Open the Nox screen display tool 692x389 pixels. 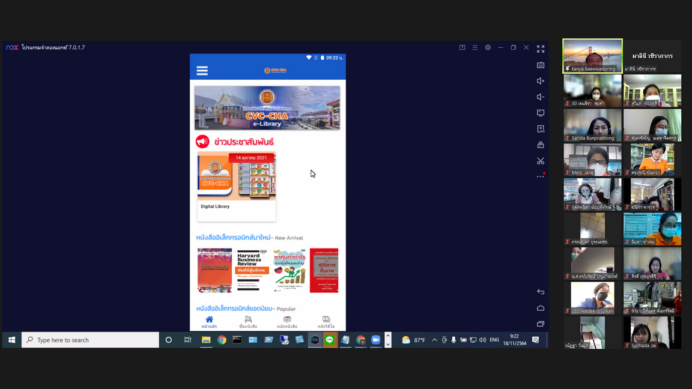pos(541,113)
